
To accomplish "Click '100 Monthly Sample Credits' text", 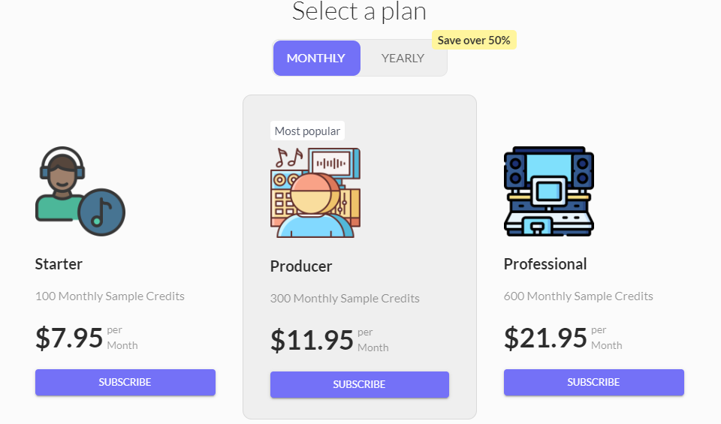I will (110, 296).
